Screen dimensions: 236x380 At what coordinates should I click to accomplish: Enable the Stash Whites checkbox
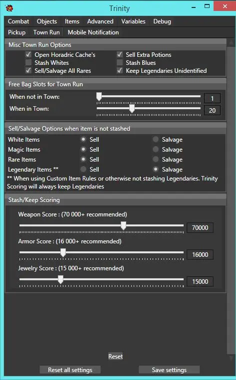(28, 62)
